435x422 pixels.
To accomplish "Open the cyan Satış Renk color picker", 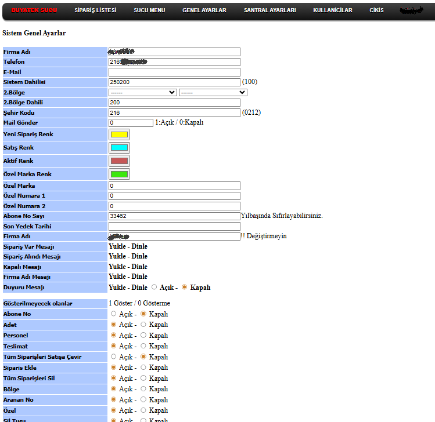I will [x=119, y=148].
